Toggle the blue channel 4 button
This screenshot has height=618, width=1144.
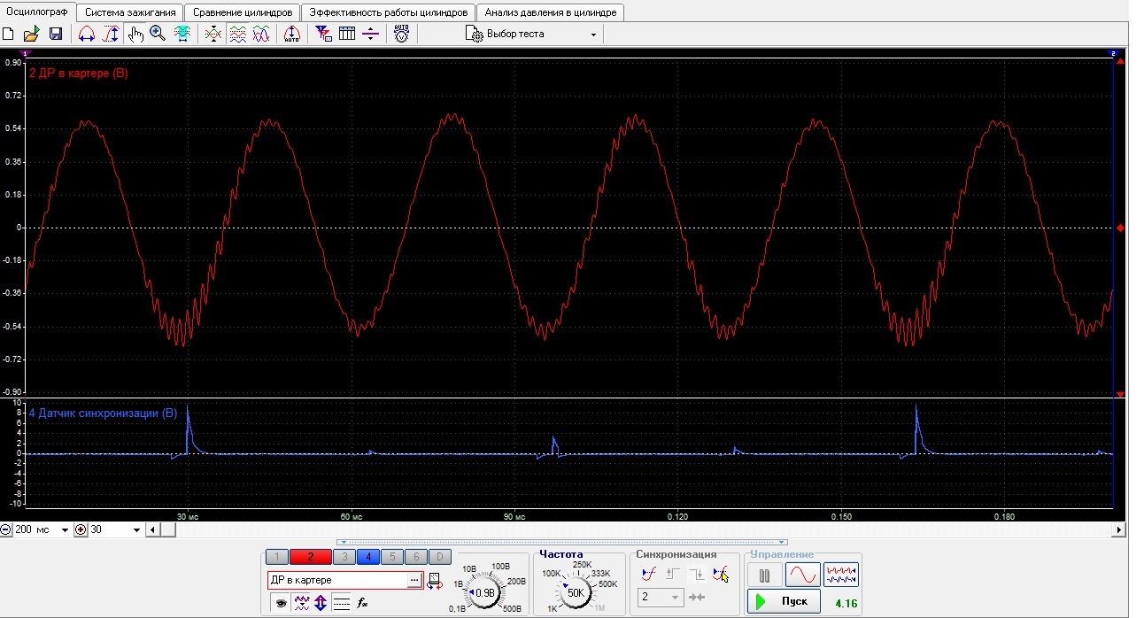click(368, 557)
